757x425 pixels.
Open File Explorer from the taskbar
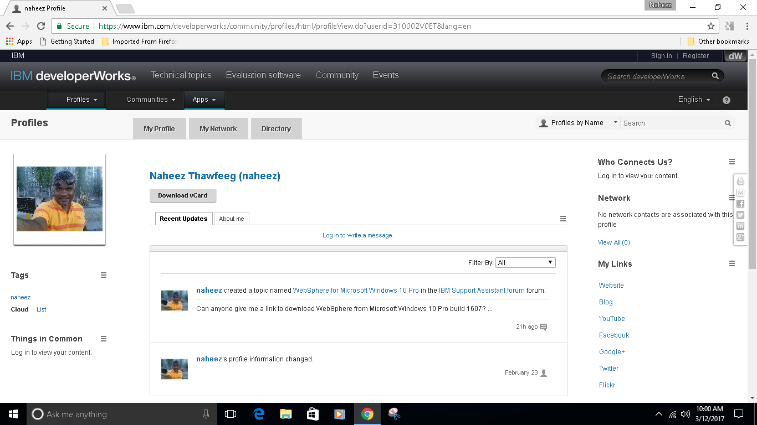point(286,414)
